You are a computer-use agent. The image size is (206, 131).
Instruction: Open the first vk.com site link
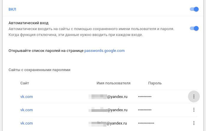pos(26,96)
